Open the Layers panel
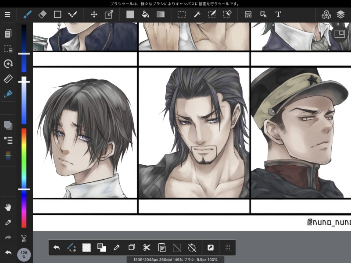The image size is (351, 263). tap(341, 14)
